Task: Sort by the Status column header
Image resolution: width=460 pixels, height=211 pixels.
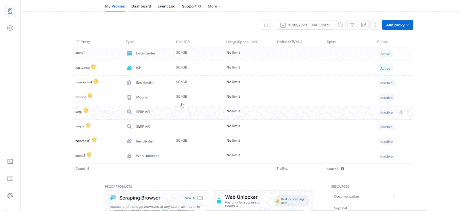Action: point(382,42)
